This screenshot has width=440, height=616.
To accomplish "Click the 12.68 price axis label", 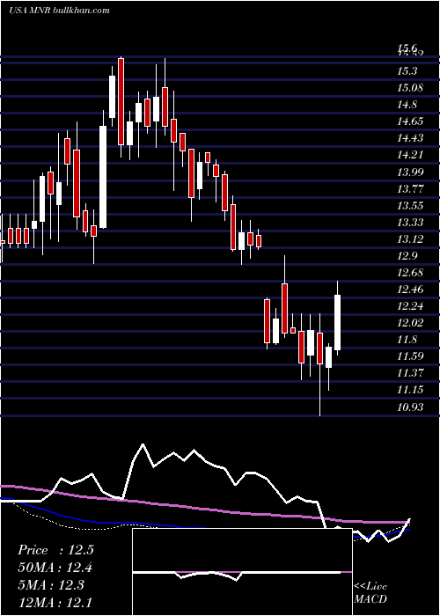I will tap(410, 273).
